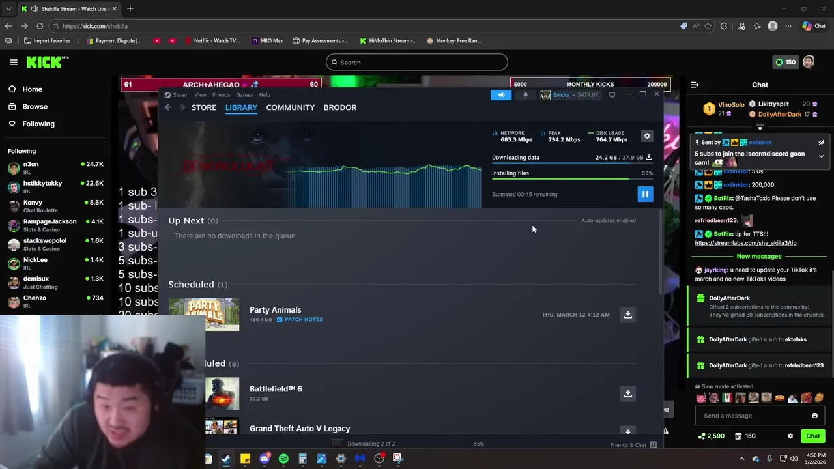Screen dimensions: 834x469
Task: Open the Games menu in Steam
Action: tap(244, 95)
